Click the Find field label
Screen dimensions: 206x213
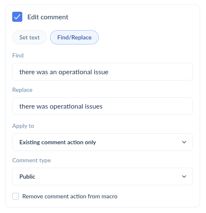coord(18,55)
